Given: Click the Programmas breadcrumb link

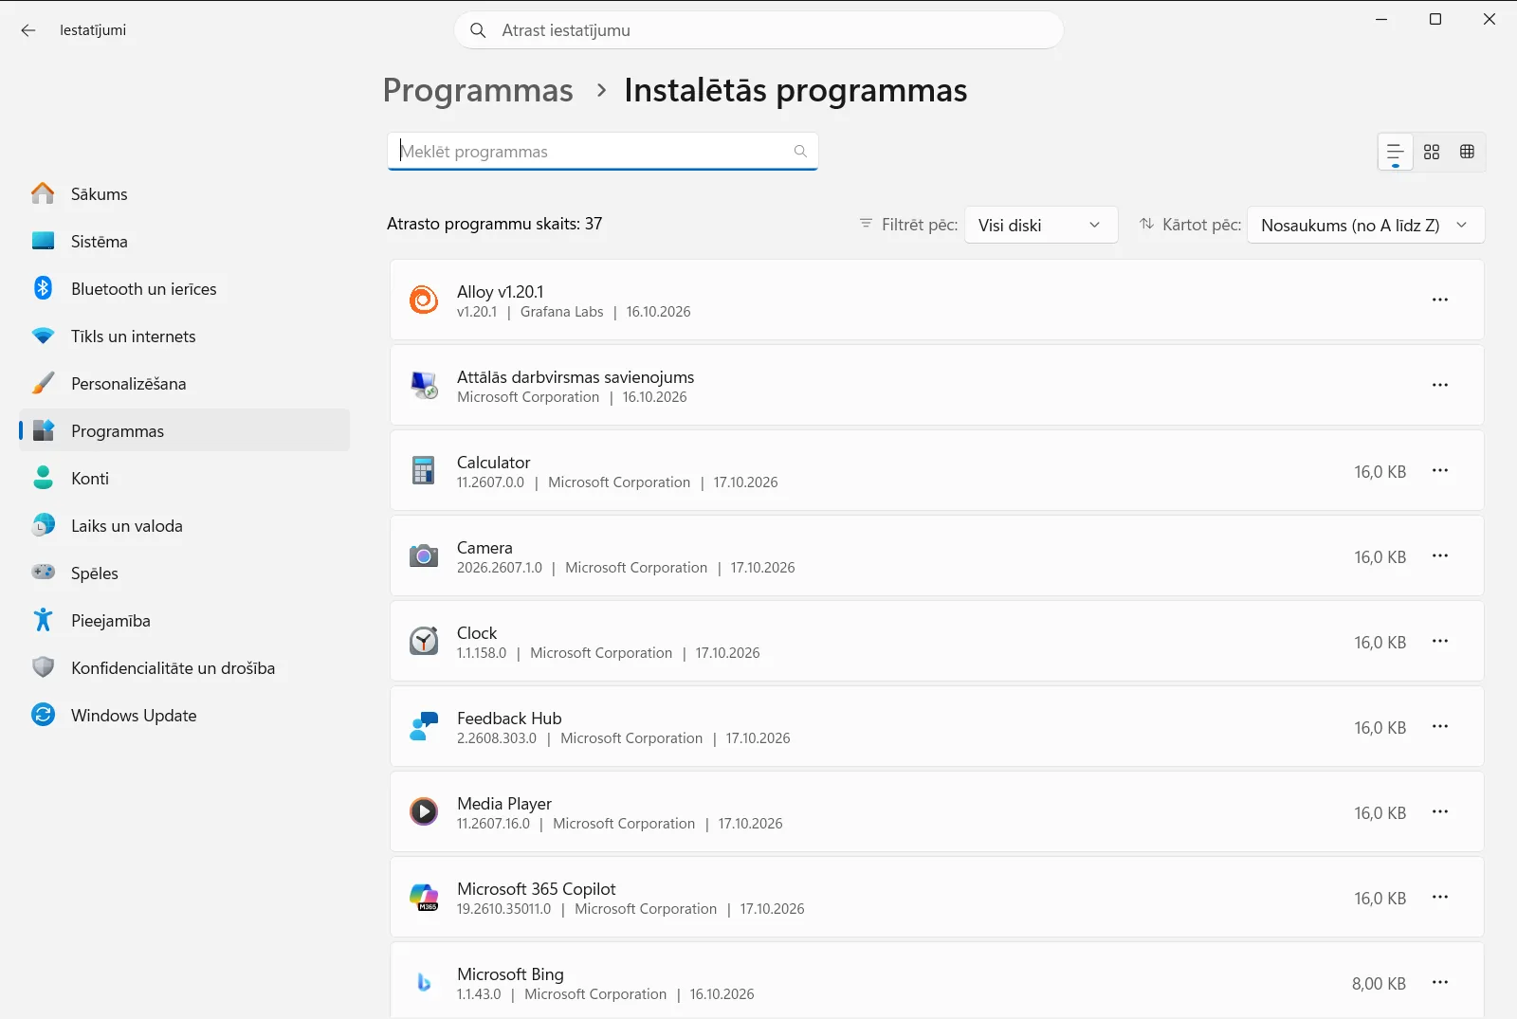Looking at the screenshot, I should click(478, 90).
